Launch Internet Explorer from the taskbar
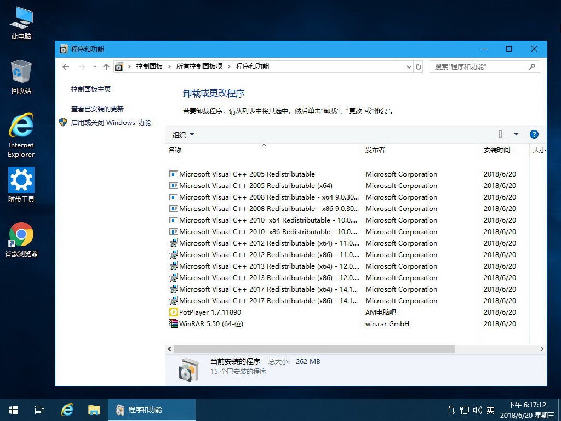 point(67,410)
